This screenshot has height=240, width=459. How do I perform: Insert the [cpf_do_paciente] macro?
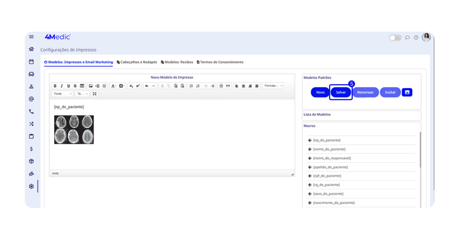click(327, 176)
